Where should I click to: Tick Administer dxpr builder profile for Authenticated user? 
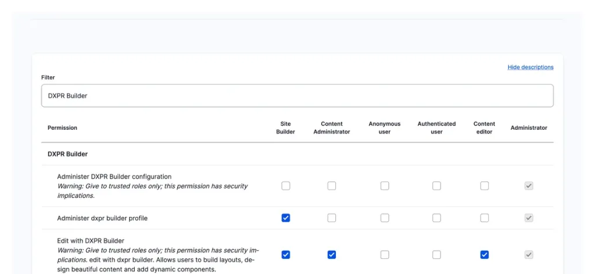point(437,218)
